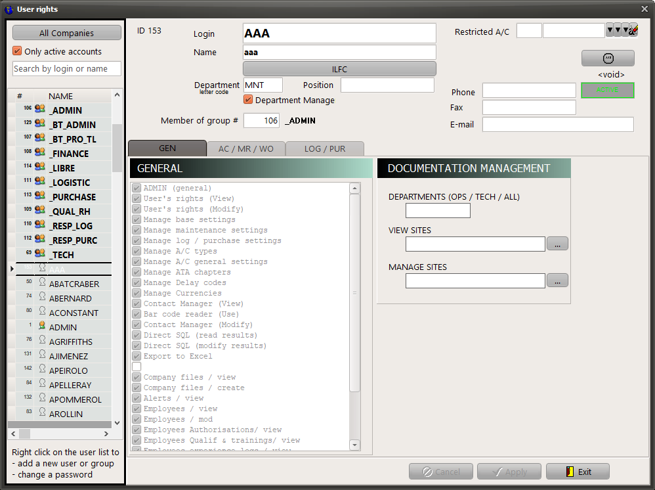Screen dimensions: 655x490
Task: Click the ILFC company button
Action: (x=339, y=69)
